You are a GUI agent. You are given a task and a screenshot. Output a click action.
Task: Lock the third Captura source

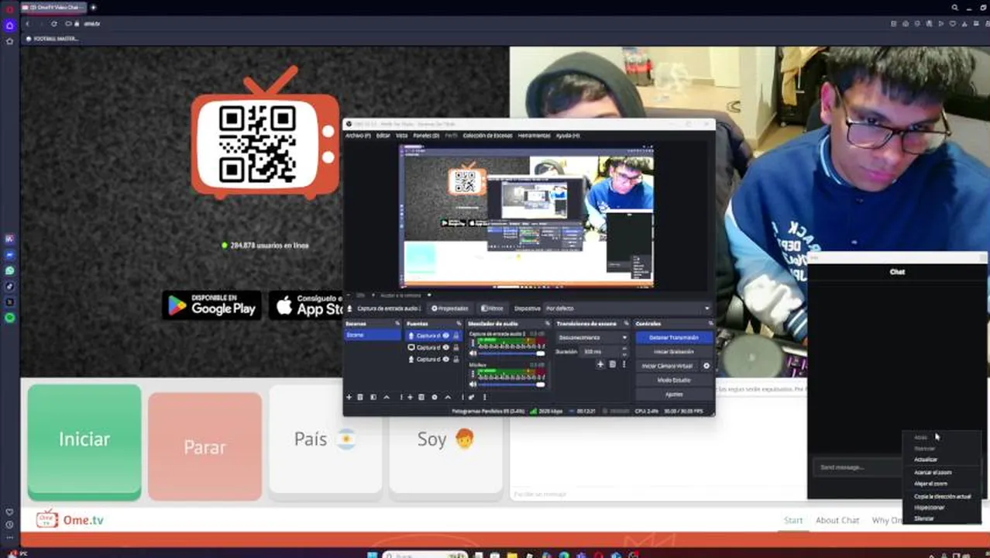click(455, 359)
